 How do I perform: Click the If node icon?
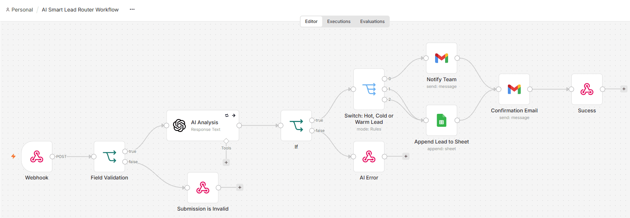[x=296, y=125]
